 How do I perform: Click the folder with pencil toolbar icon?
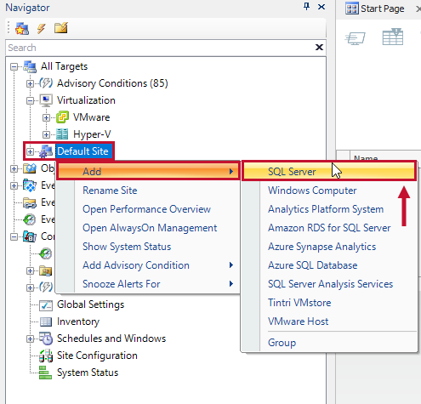[61, 28]
